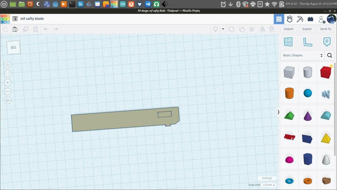Pick the orange Cylinder shape
The height and width of the screenshot is (190, 337).
(x=289, y=93)
